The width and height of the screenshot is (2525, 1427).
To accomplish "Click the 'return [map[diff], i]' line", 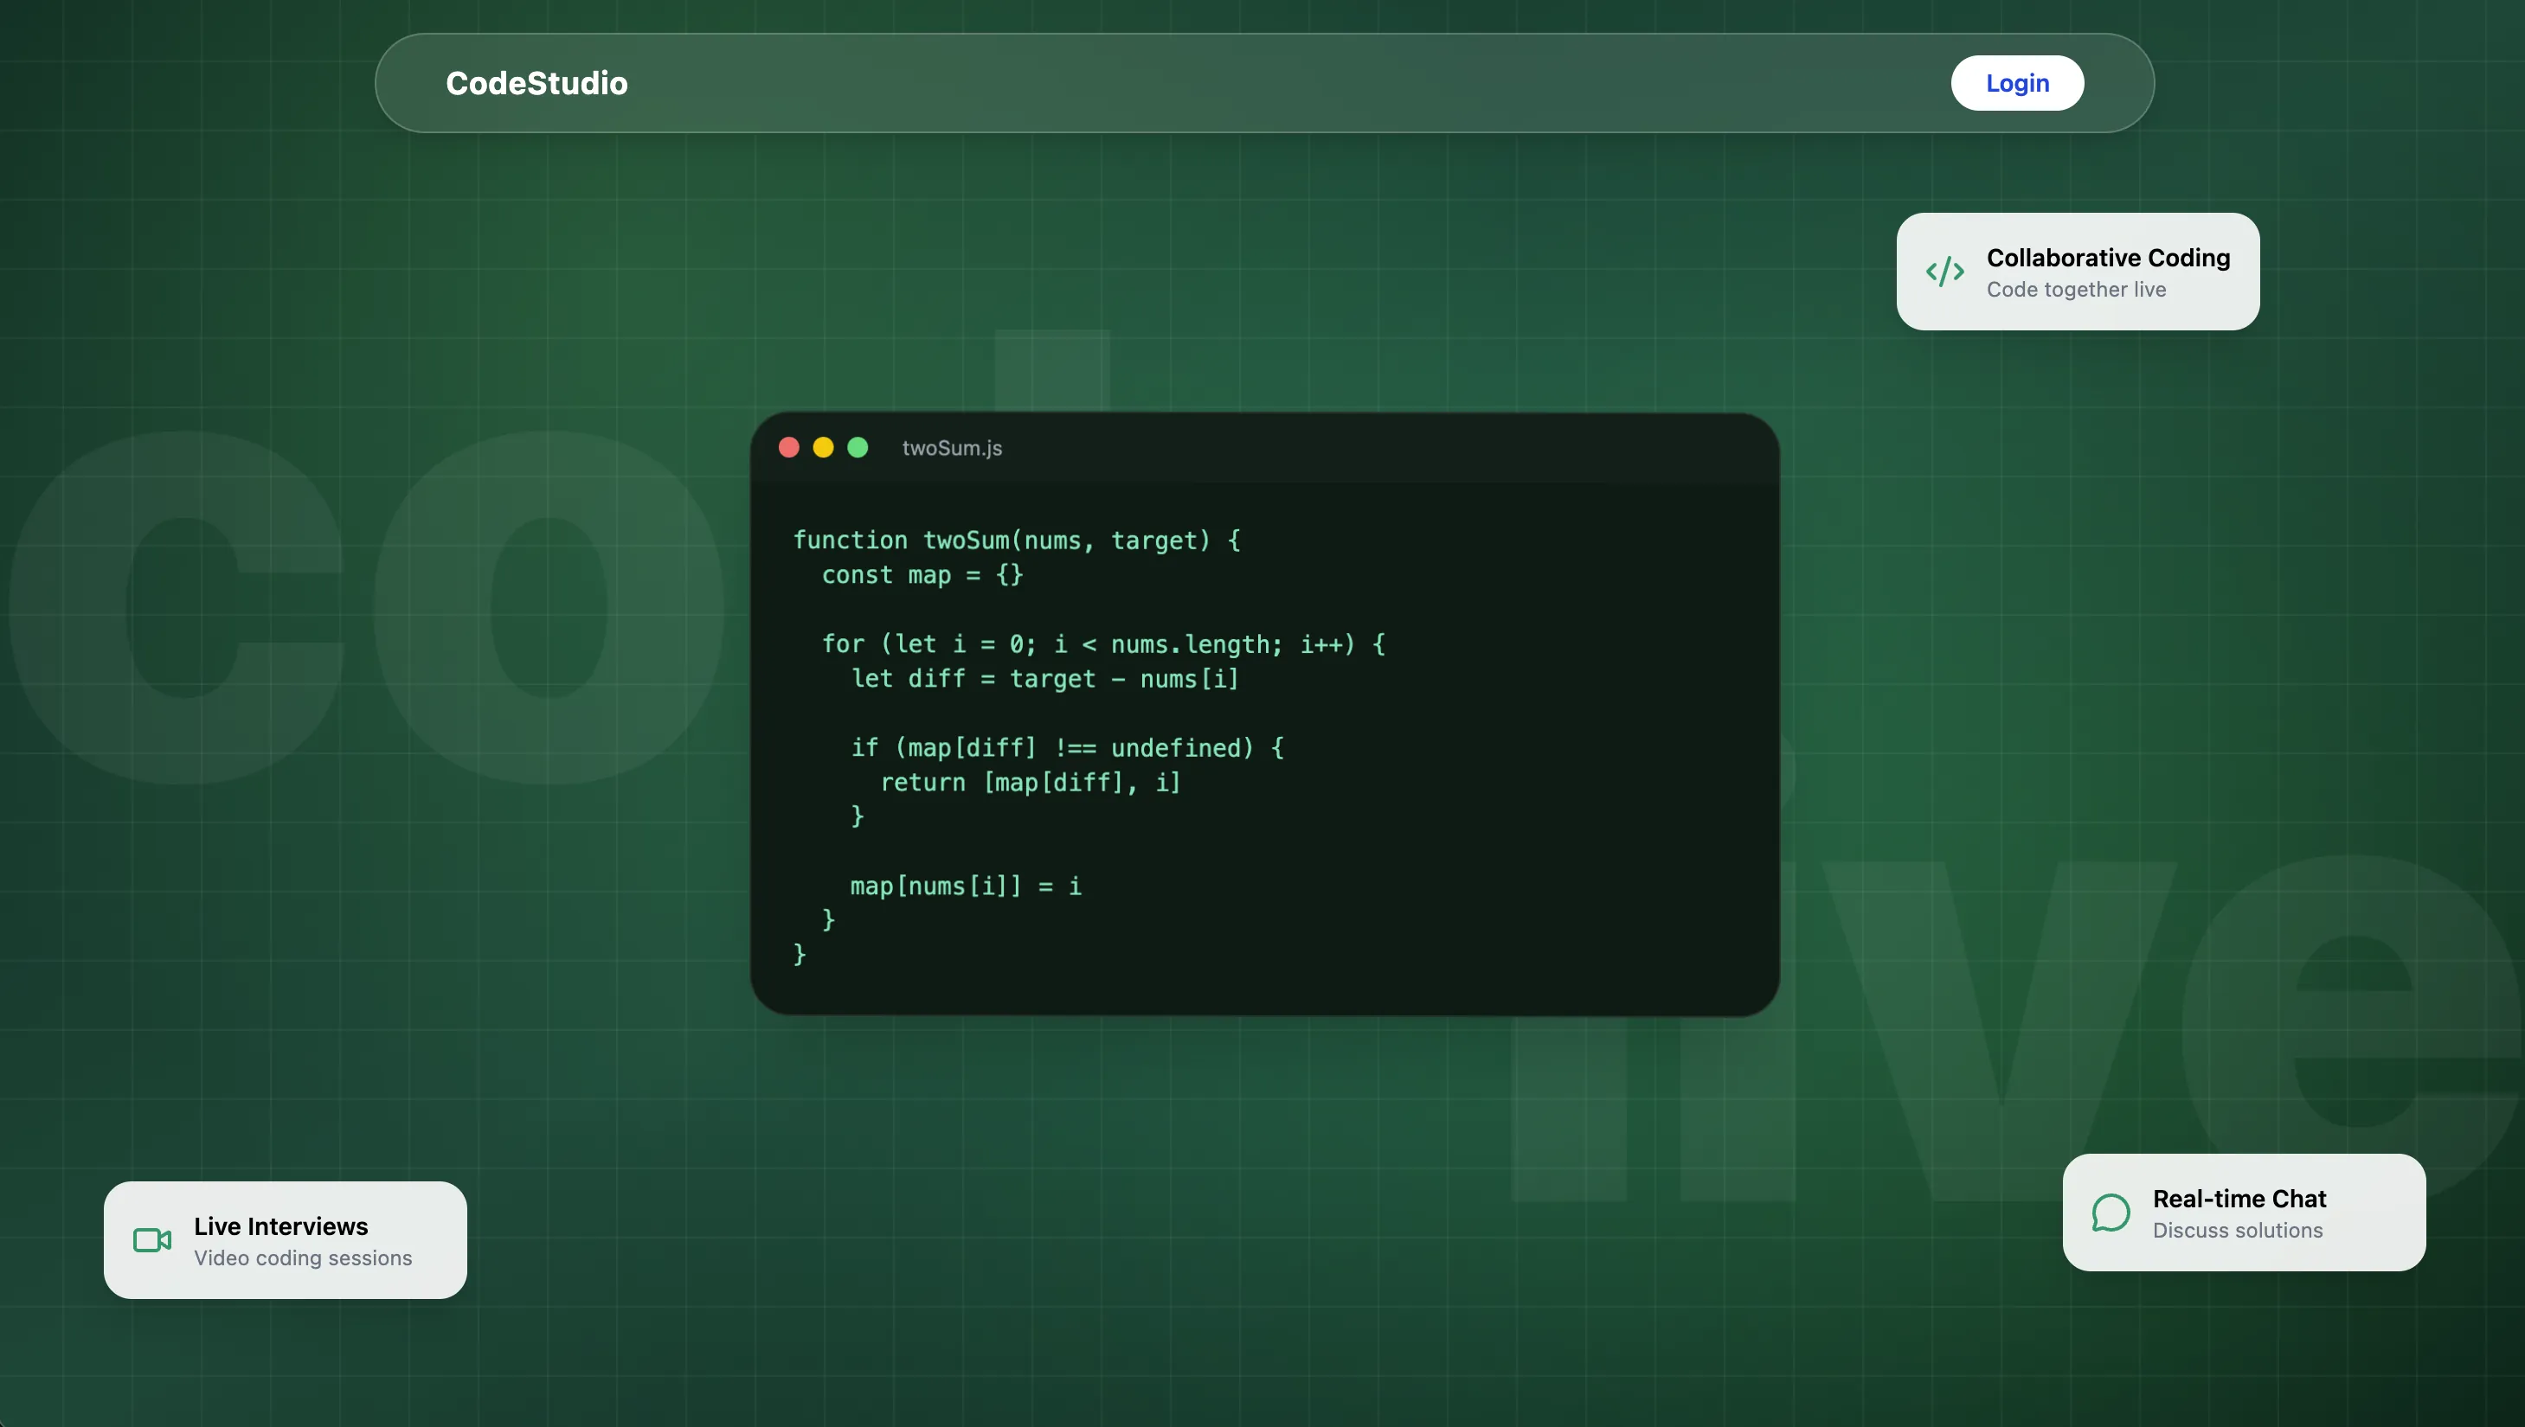I will point(1030,782).
